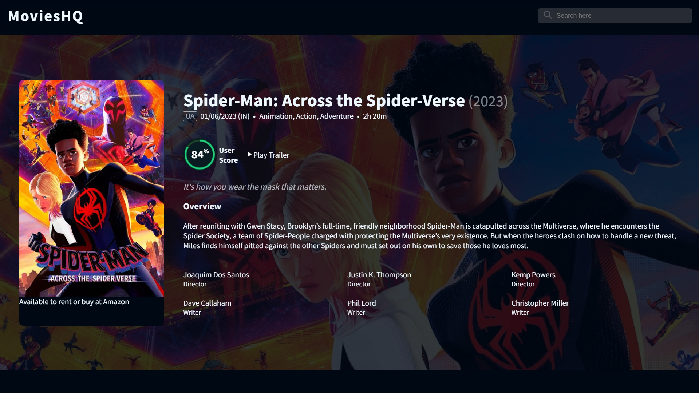Open director Justin K. Thompson

tap(379, 275)
